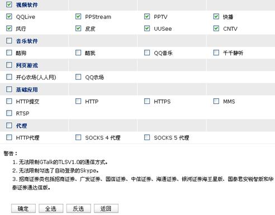The width and height of the screenshot is (275, 215).
Task: Check the HTTP代理 checkbox
Action: [9, 137]
